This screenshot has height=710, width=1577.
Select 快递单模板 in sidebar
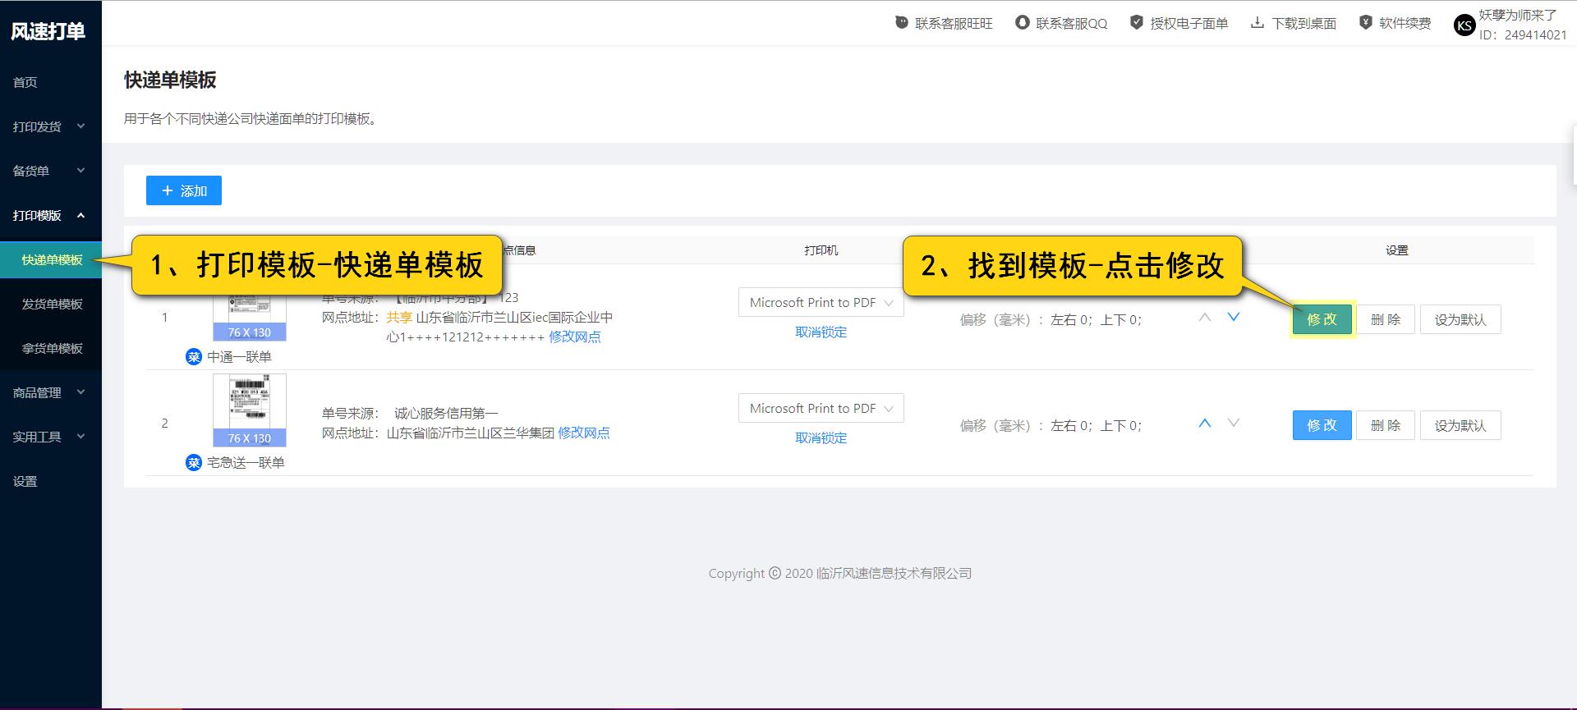[51, 259]
